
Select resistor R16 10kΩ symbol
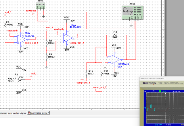tap(102, 74)
